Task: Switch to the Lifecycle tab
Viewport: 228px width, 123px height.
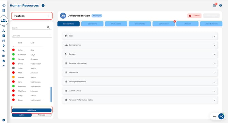Action: coord(188,24)
